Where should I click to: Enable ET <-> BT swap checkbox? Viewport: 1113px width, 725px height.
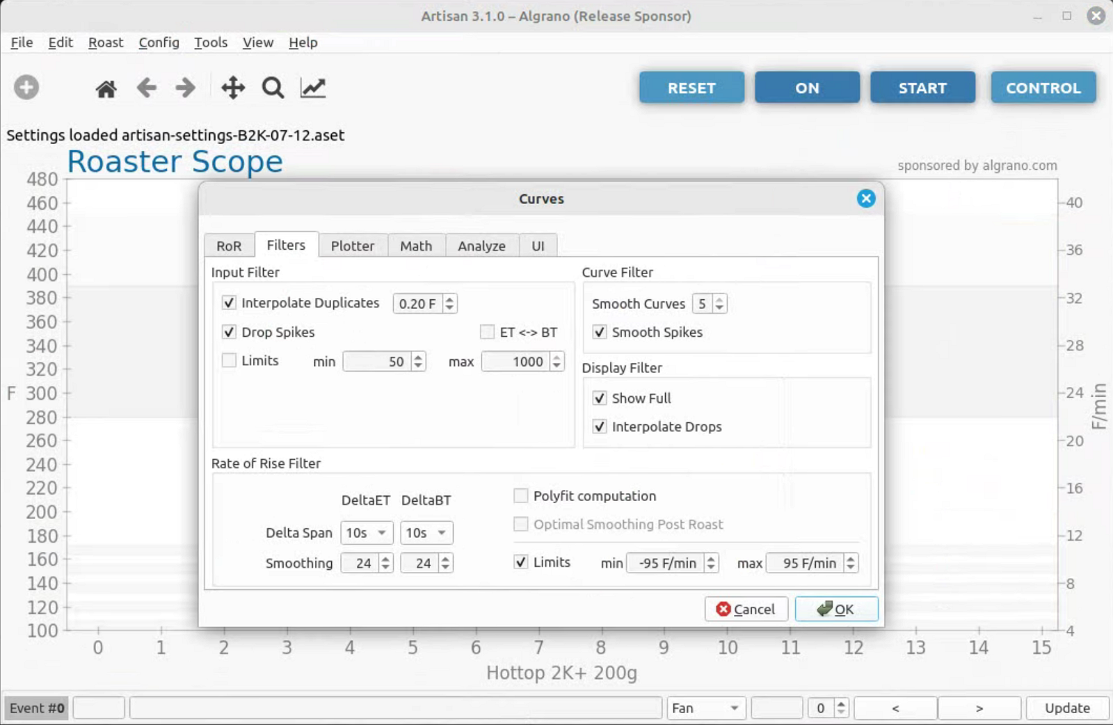487,332
